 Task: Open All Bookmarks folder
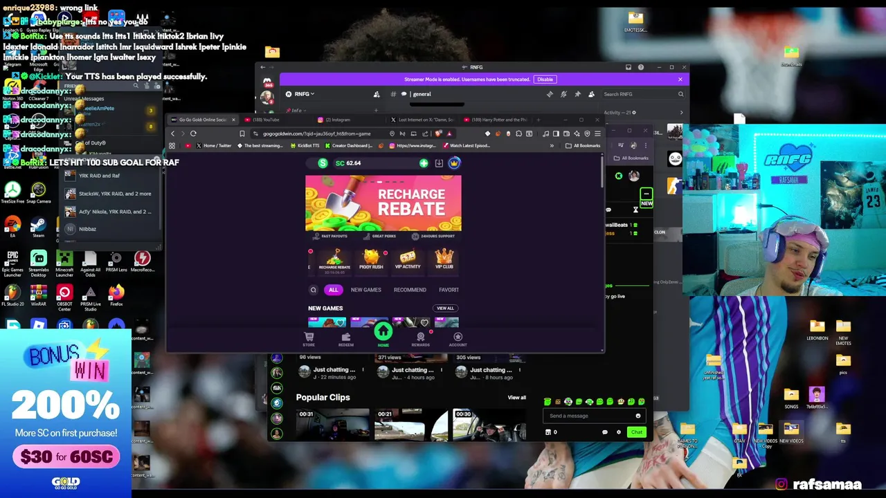pos(583,146)
